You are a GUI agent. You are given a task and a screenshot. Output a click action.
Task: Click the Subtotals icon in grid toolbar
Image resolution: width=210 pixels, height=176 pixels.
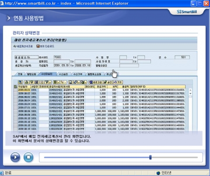(x=62, y=82)
